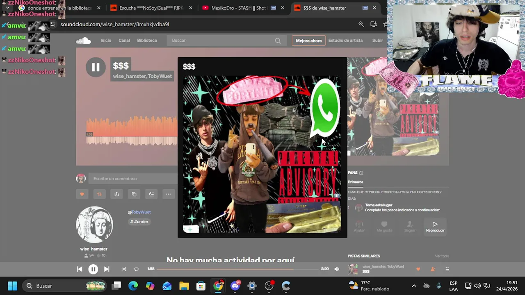Switch to the Escucha NoSoyiGual browser tab
Image resolution: width=525 pixels, height=295 pixels.
(151, 8)
